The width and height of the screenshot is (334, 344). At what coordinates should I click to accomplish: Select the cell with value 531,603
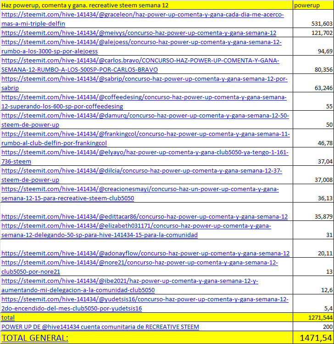[x=313, y=19]
